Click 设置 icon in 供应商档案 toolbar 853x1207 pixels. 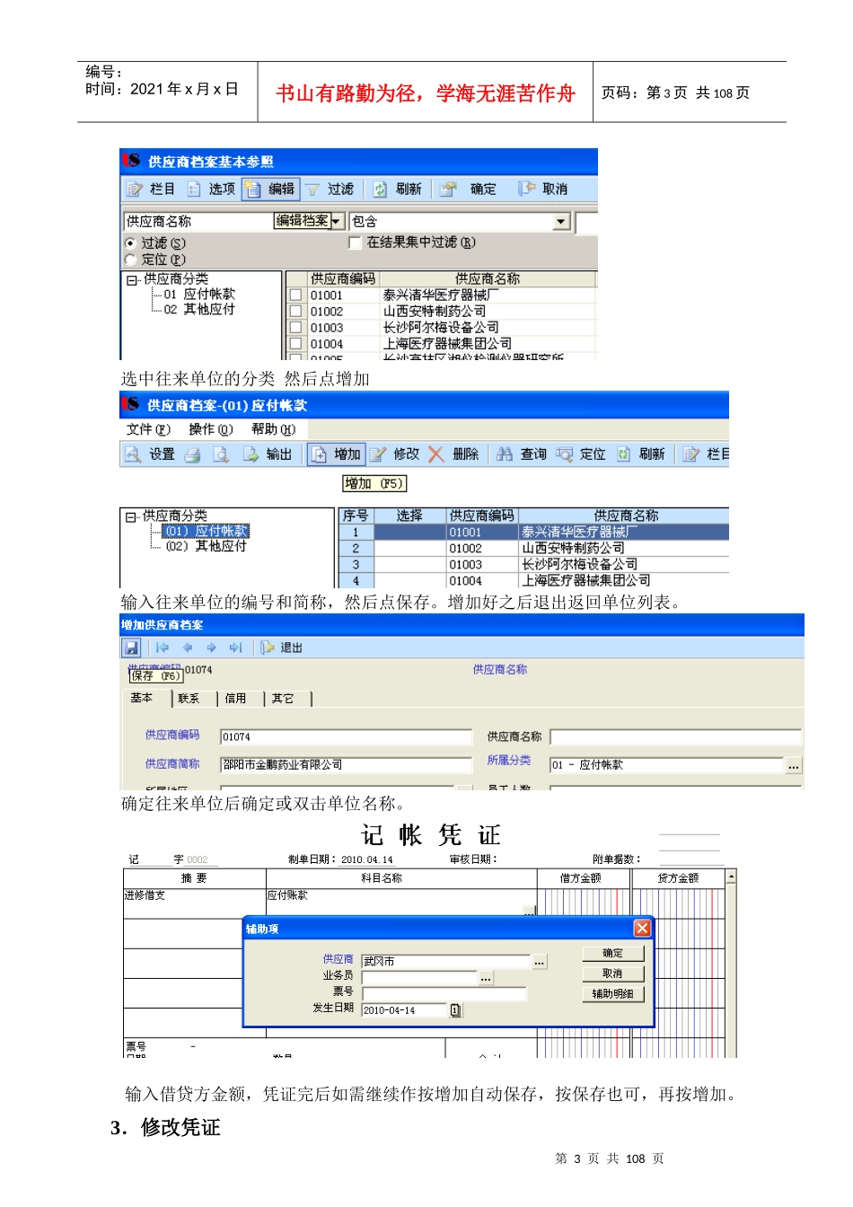tap(133, 454)
